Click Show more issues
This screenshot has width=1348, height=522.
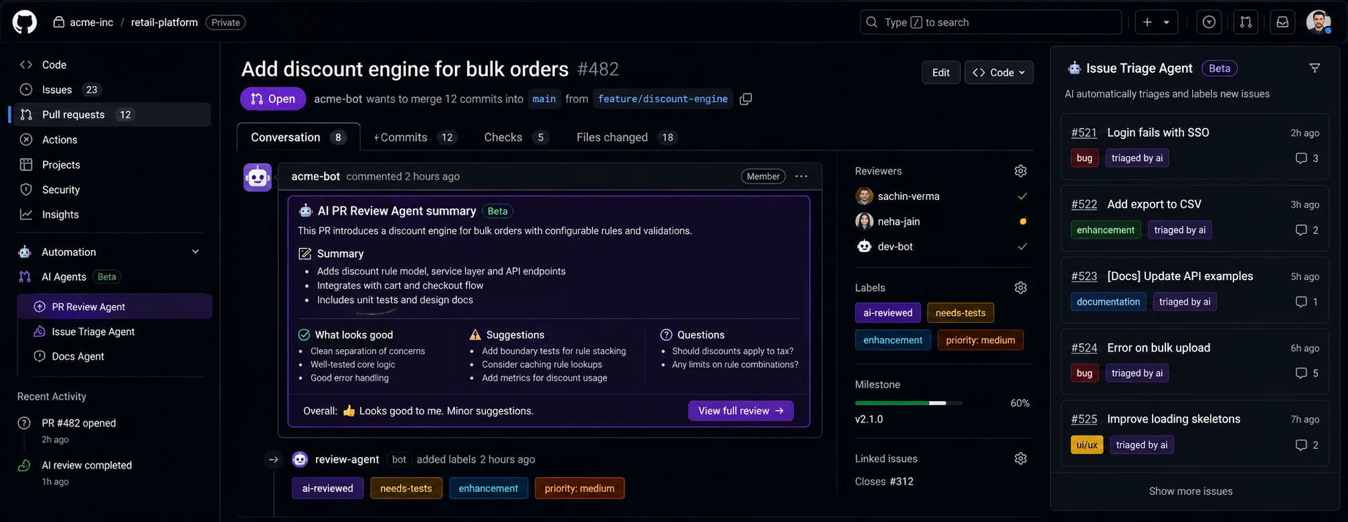pyautogui.click(x=1191, y=491)
